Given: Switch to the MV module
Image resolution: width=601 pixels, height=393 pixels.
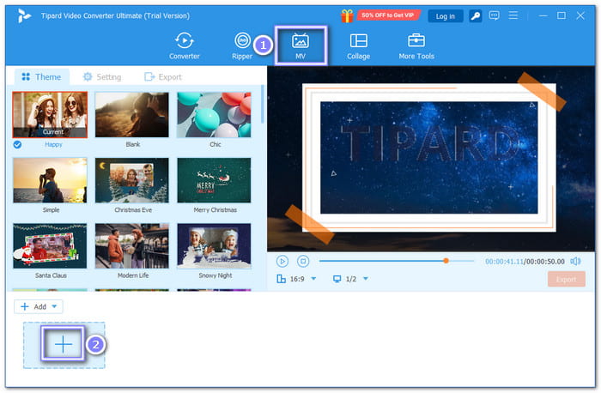Looking at the screenshot, I should 300,46.
